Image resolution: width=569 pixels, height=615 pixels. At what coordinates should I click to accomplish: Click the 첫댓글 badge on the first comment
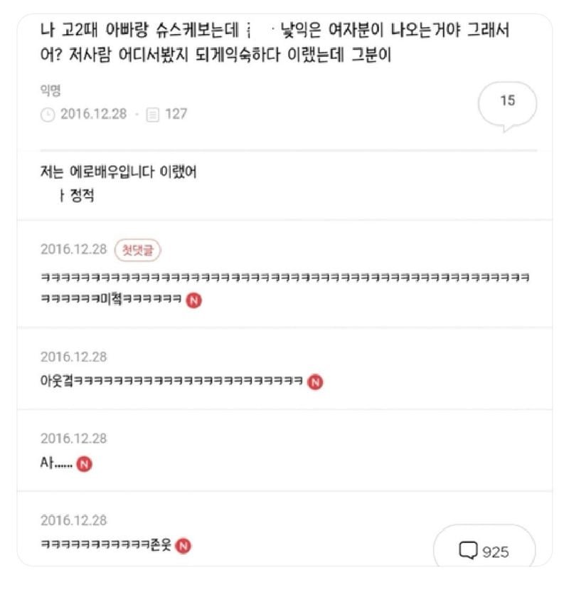[138, 250]
